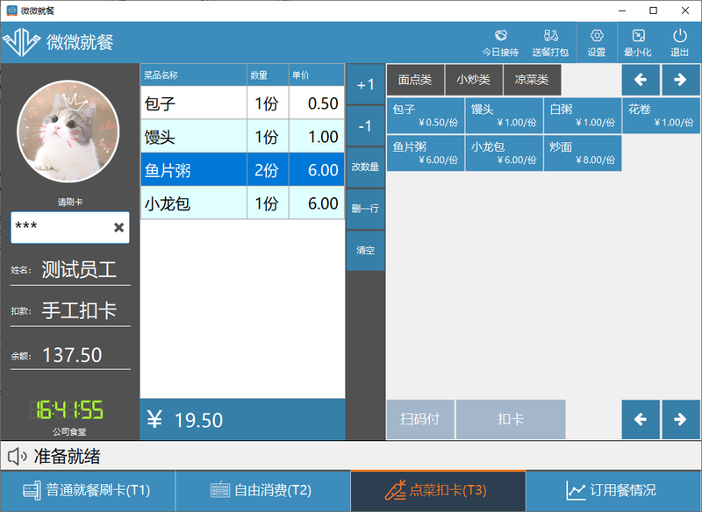
Task: Add 小龙包 ¥6.00 dish tile
Action: [x=504, y=153]
